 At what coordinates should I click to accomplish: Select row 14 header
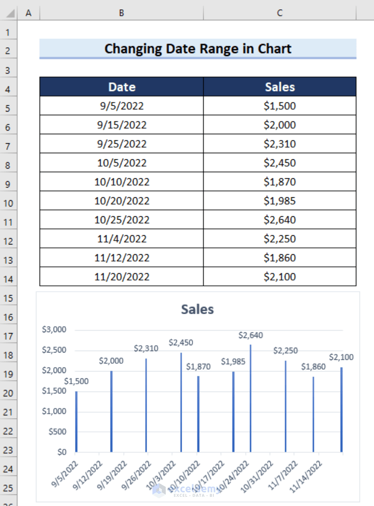(x=7, y=277)
